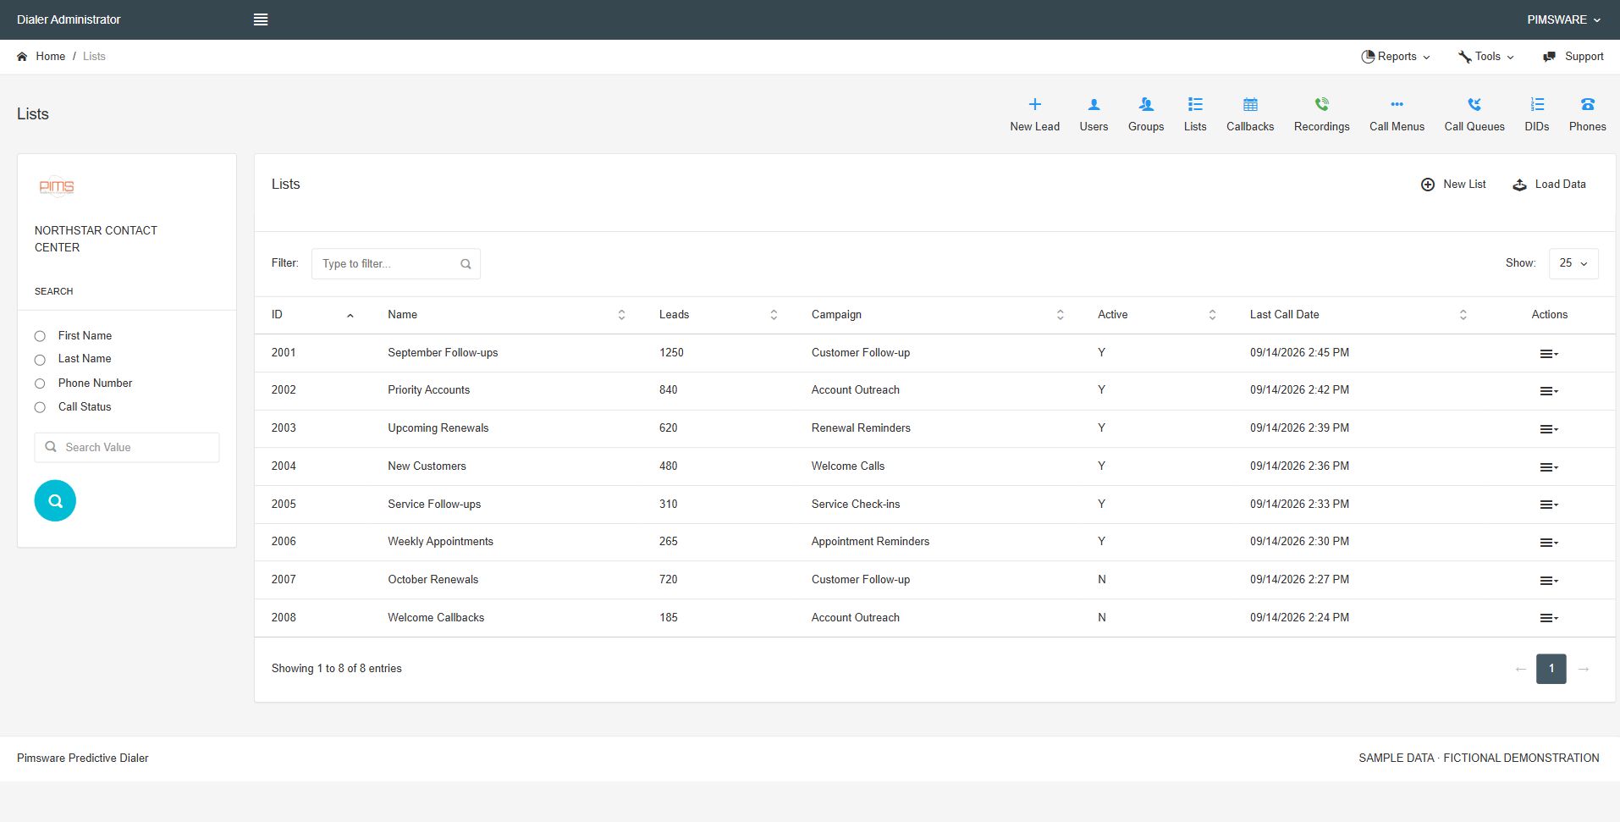Click the PIMS logo in sidebar
The image size is (1620, 822).
coord(57,186)
